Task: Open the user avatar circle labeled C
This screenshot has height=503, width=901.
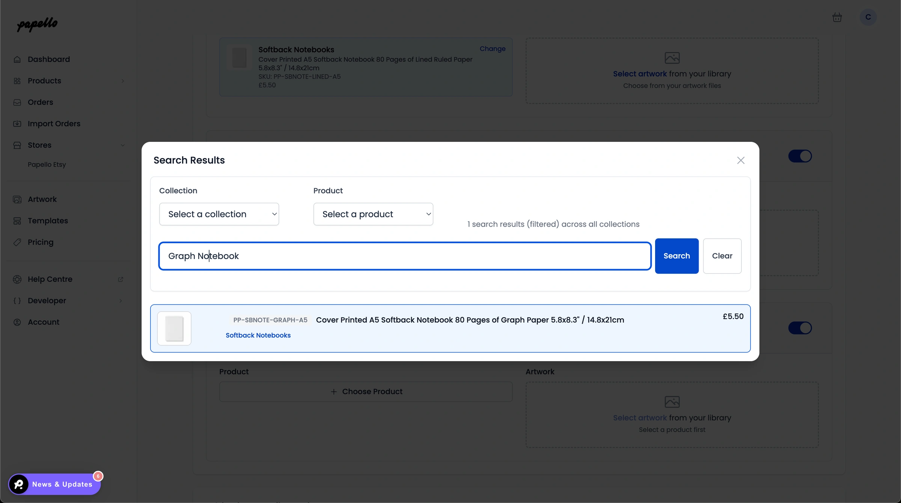Action: click(x=868, y=17)
